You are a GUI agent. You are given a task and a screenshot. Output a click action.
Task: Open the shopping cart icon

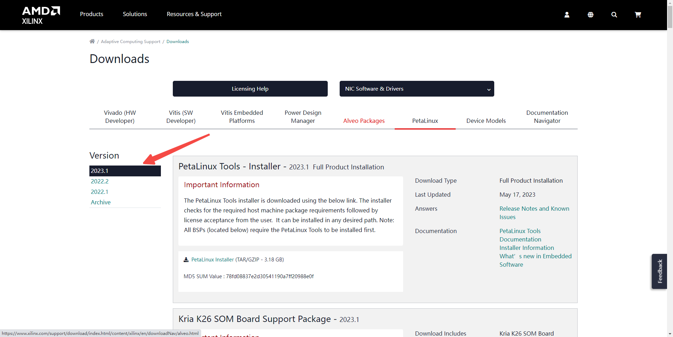pos(638,15)
